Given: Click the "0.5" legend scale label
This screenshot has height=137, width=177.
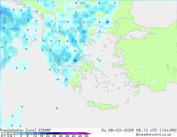Looking at the screenshot, I should coord(10,136).
